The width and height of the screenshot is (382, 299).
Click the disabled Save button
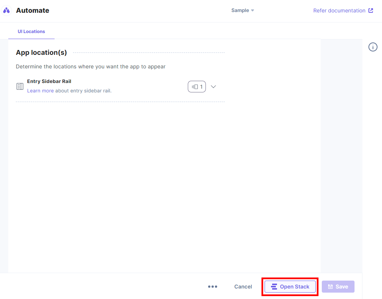[338, 287]
